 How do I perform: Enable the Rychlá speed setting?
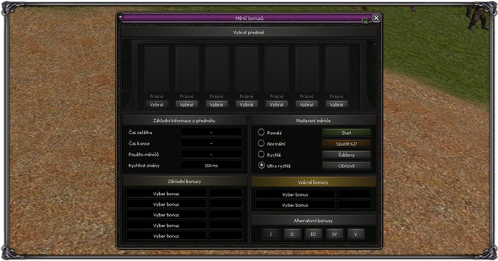pos(261,154)
